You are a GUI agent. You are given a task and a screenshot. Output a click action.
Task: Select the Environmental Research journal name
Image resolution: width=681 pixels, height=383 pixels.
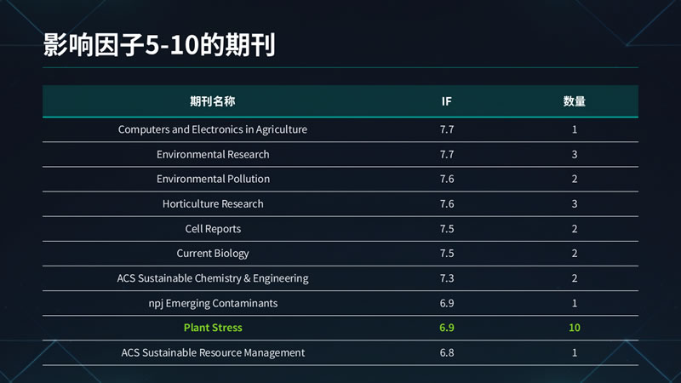(x=213, y=154)
